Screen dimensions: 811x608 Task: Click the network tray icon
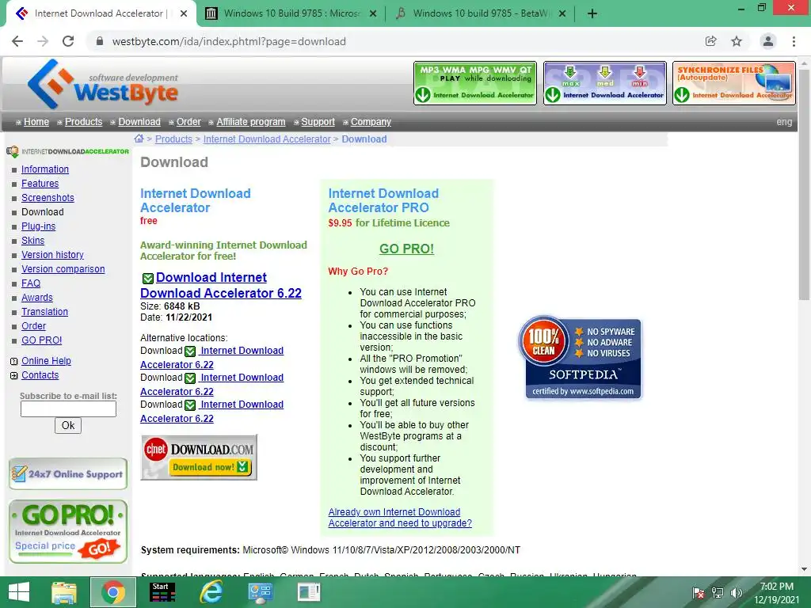click(x=718, y=593)
